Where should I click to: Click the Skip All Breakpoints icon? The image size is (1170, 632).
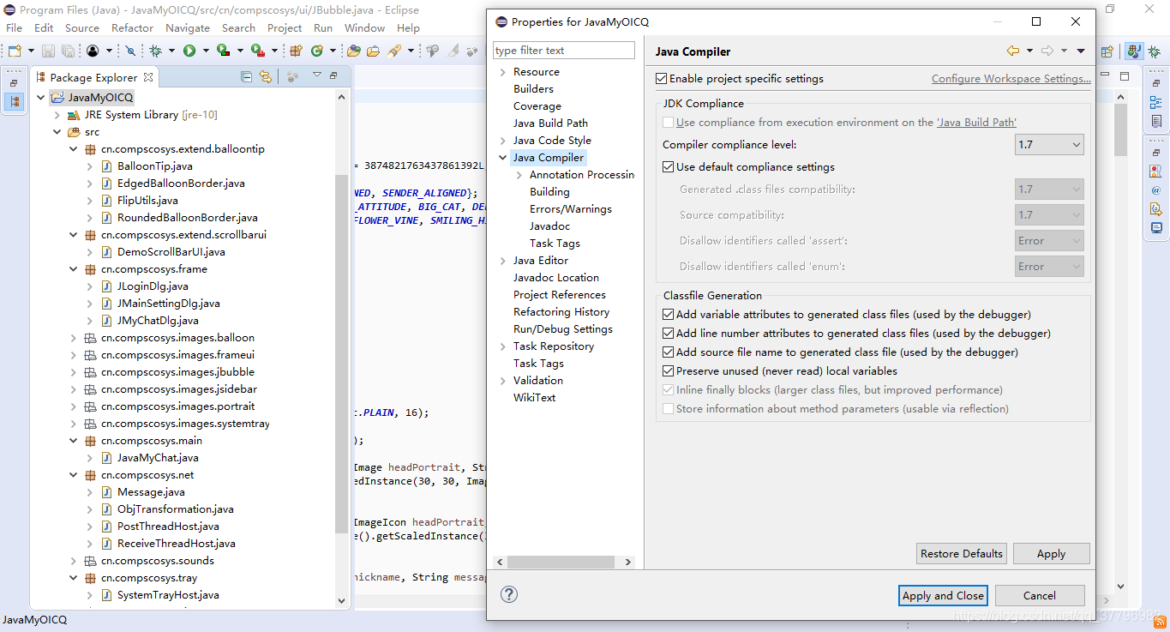point(130,51)
